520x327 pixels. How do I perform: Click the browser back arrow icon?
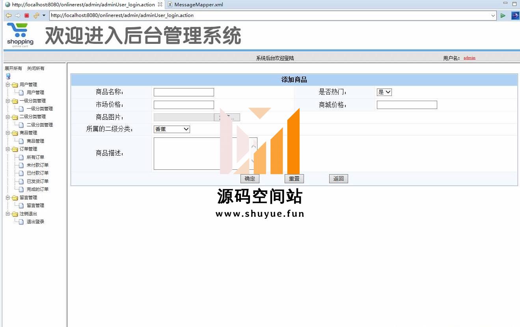[x=8, y=15]
